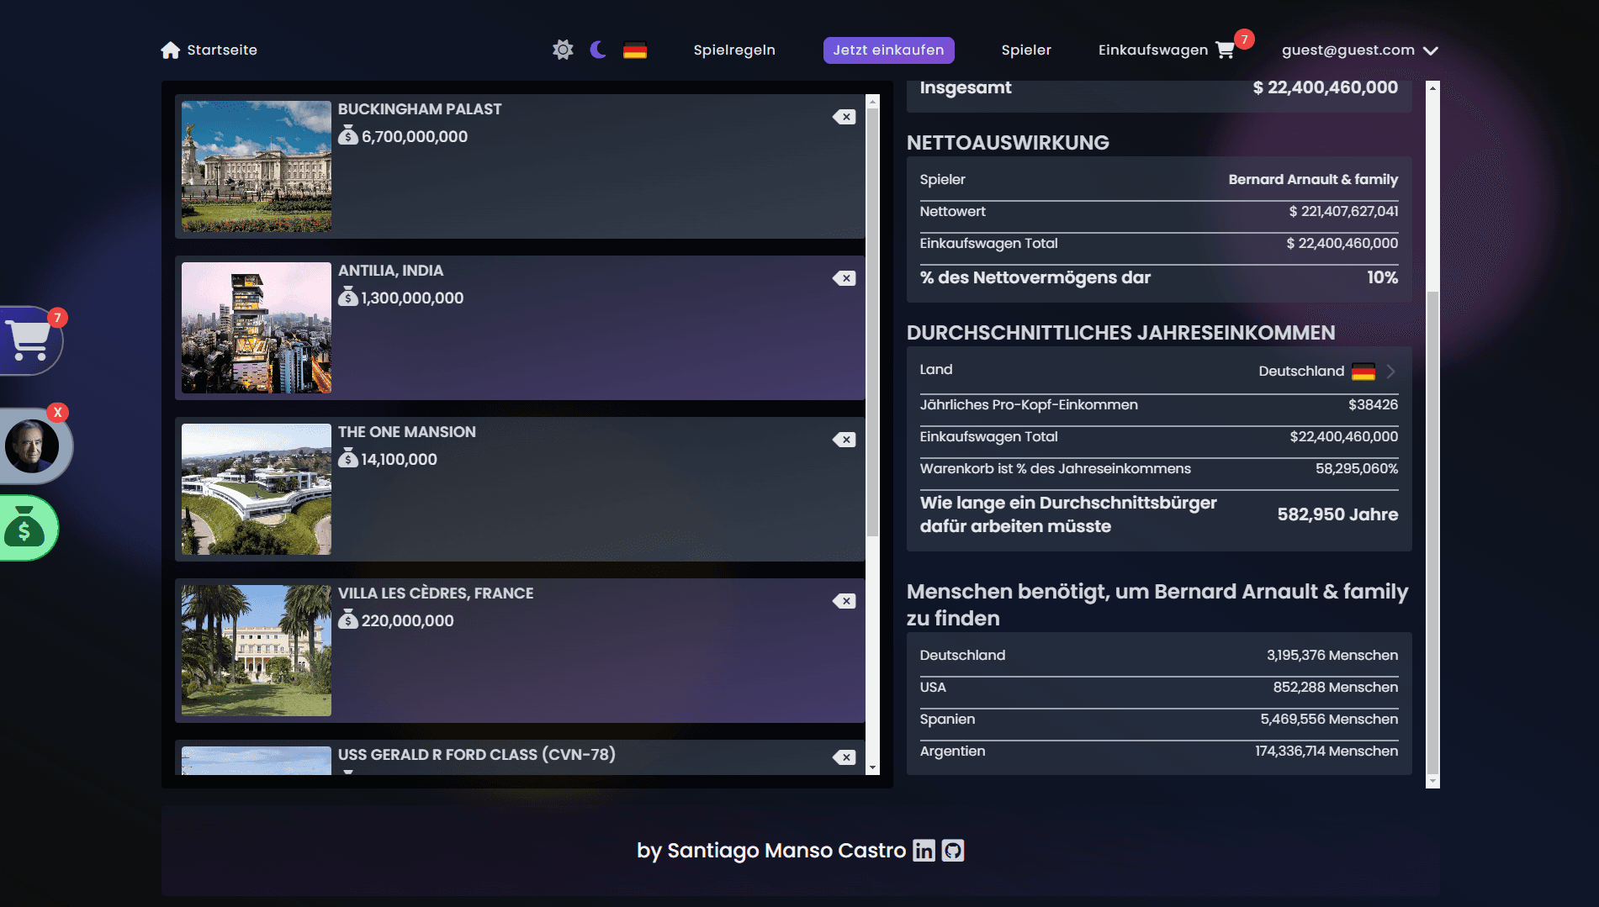Click the VILLA LES CÈDRES, FRANCE title

coord(436,593)
